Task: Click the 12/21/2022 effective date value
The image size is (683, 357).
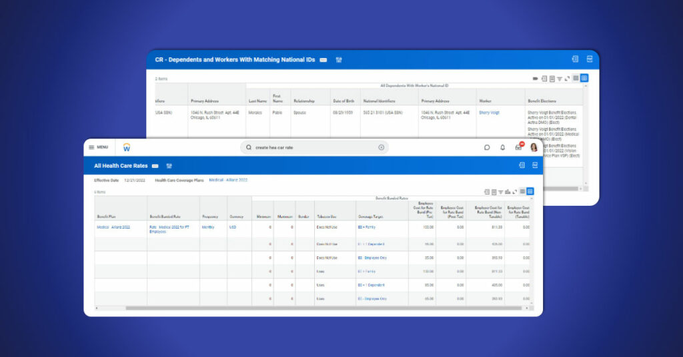Action: click(135, 180)
